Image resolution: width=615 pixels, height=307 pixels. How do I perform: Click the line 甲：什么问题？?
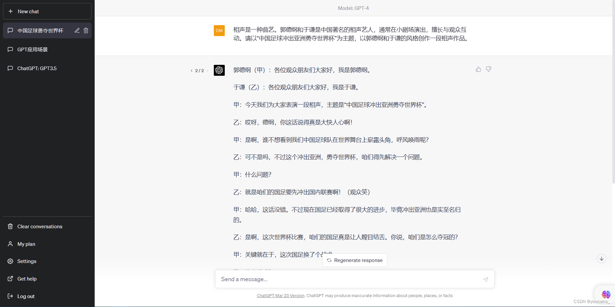pyautogui.click(x=252, y=175)
